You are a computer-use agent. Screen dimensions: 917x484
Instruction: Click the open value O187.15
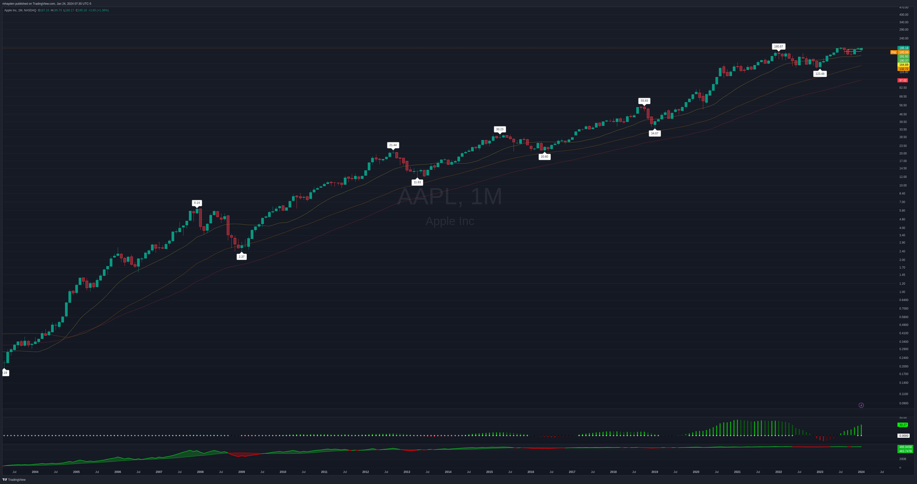point(44,10)
